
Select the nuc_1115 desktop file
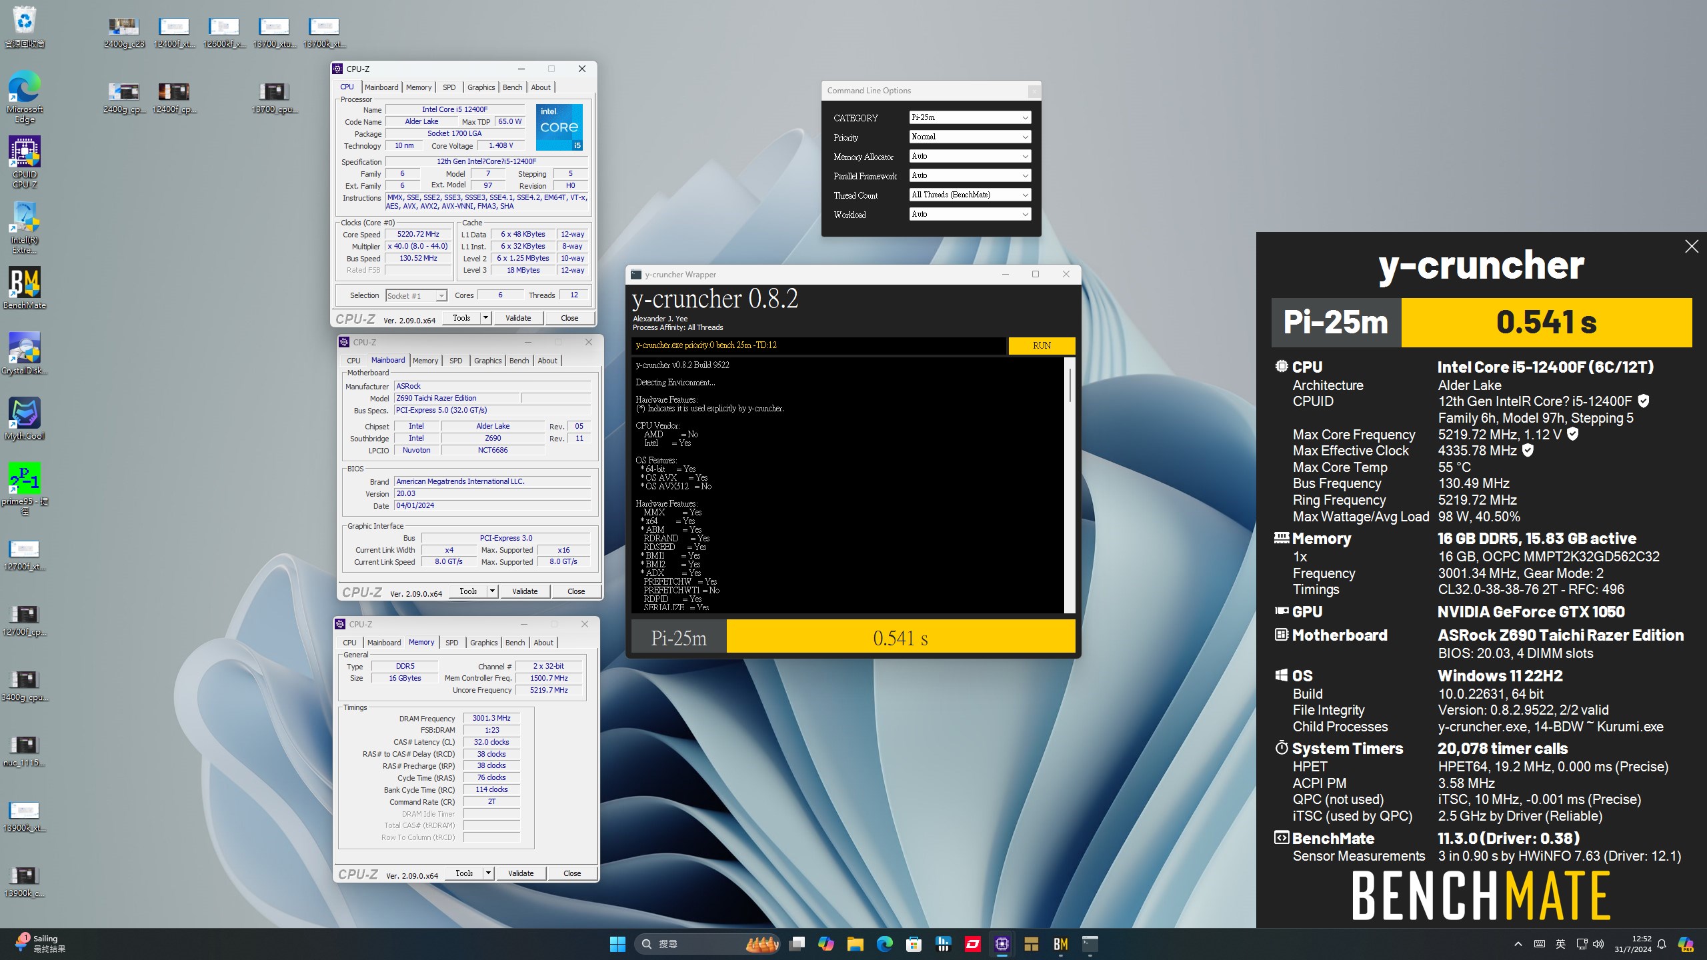(25, 751)
